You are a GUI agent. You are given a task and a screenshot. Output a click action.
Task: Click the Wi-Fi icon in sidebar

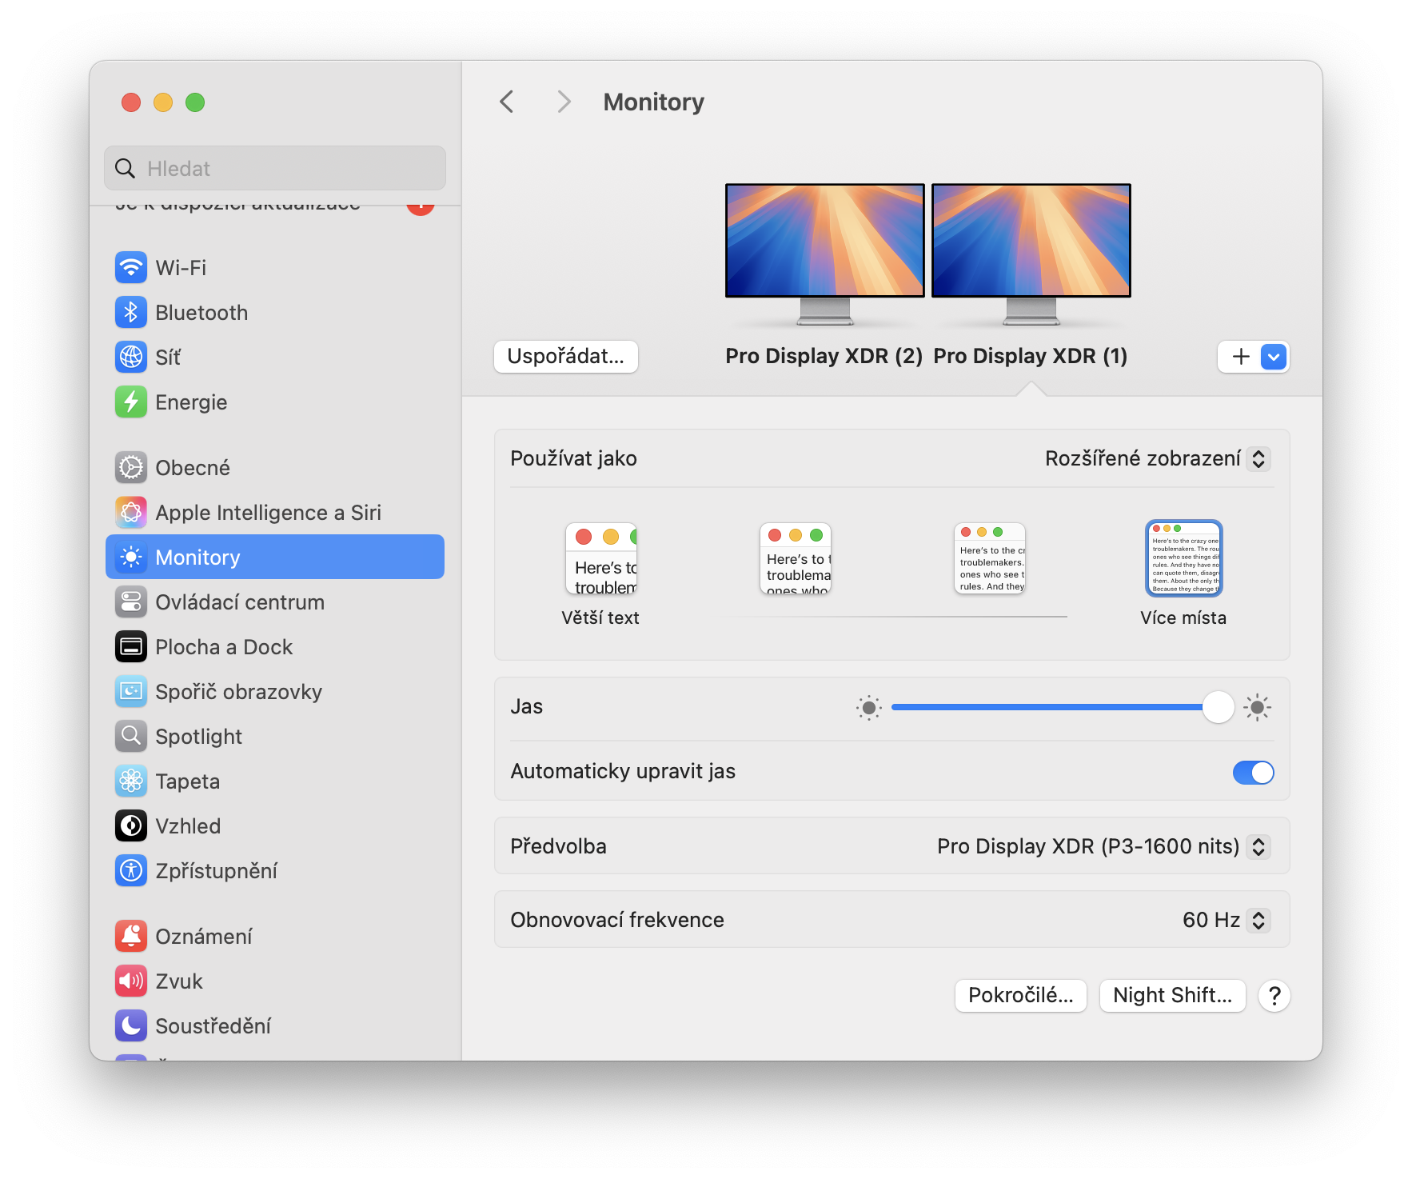(131, 268)
